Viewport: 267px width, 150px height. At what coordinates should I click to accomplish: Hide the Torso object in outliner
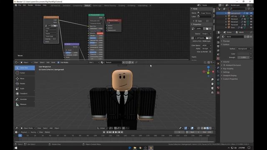click(251, 27)
